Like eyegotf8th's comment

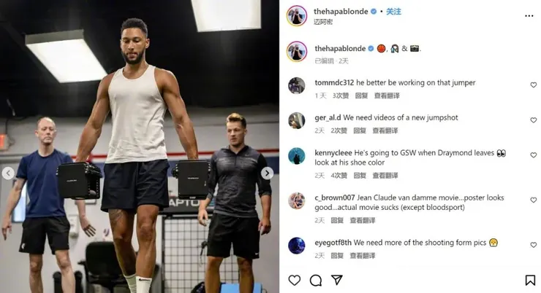pyautogui.click(x=534, y=245)
